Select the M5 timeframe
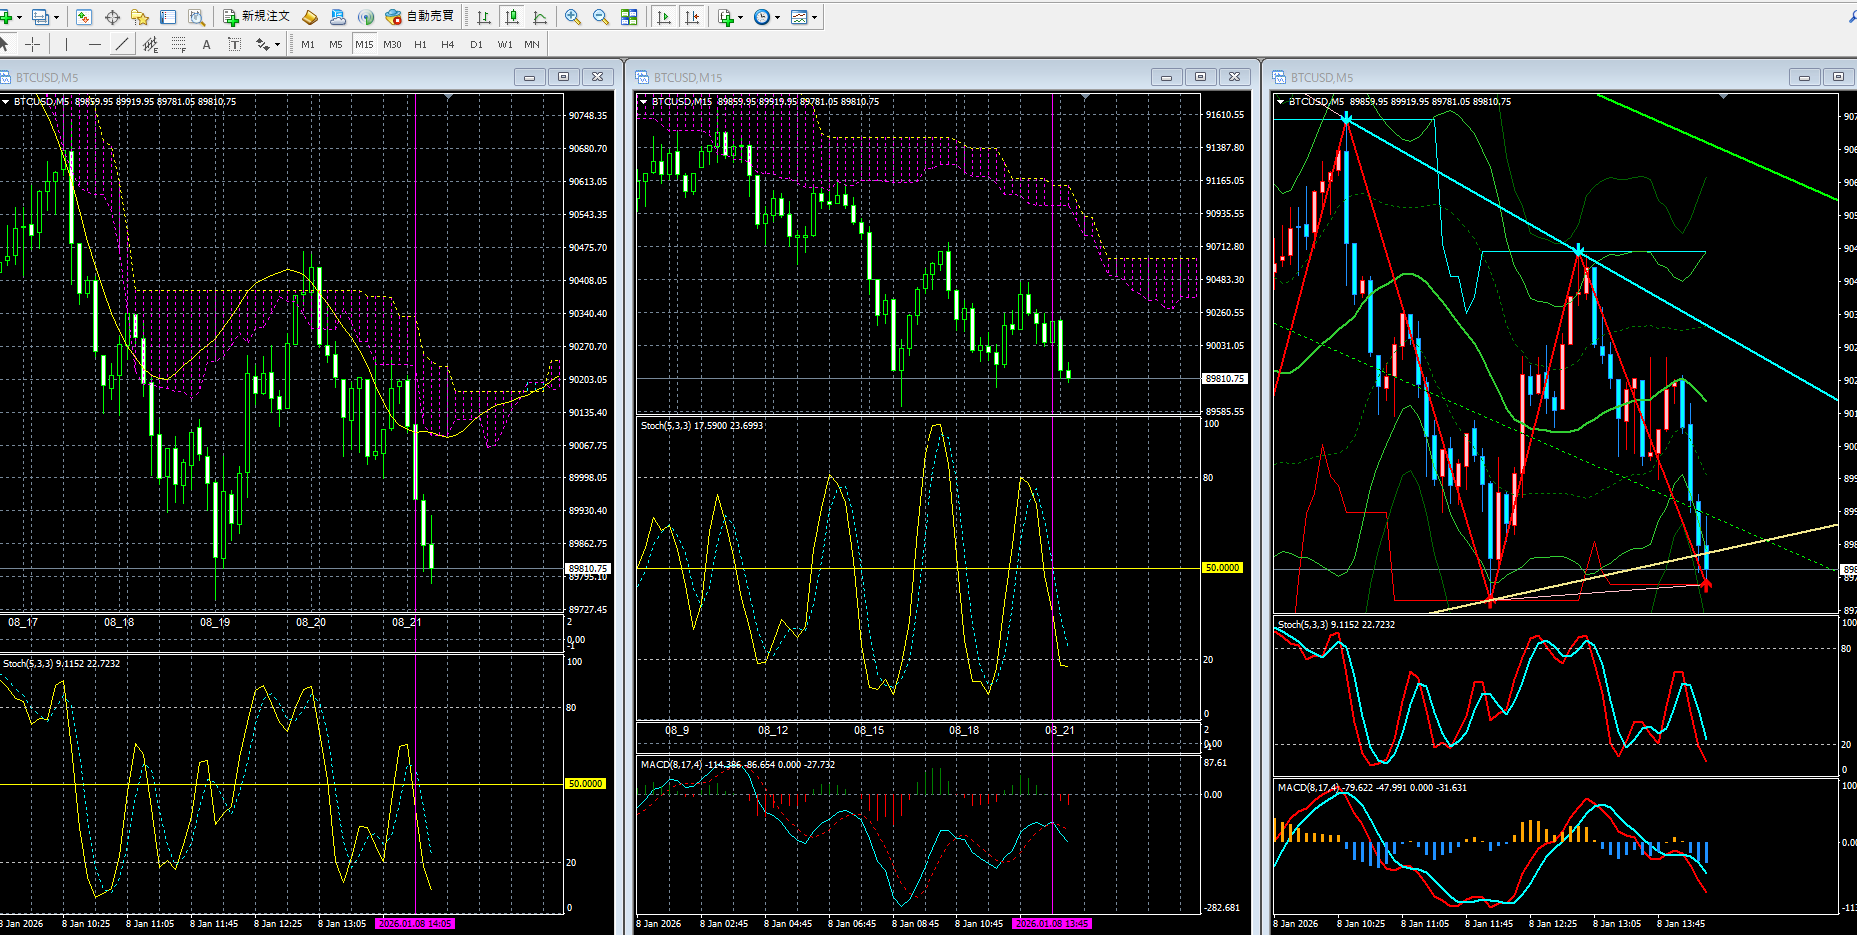Viewport: 1857px width, 935px height. (x=336, y=44)
